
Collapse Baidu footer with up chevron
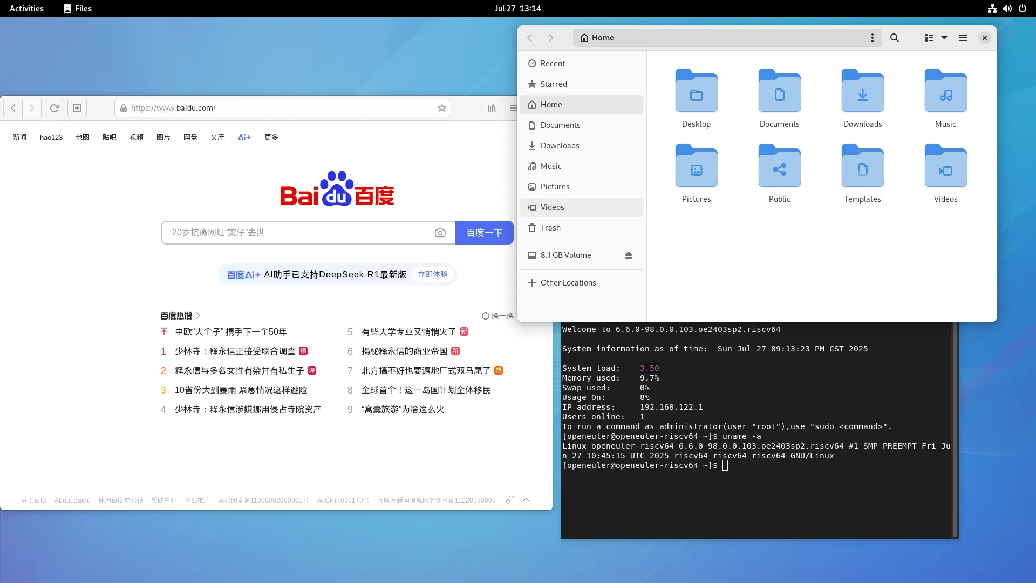[526, 500]
